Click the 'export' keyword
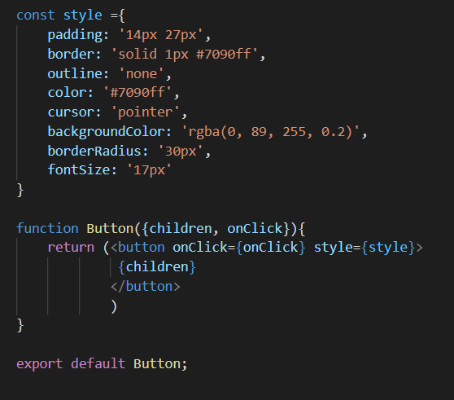Screen dimensions: 454x400 pyautogui.click(x=40, y=364)
